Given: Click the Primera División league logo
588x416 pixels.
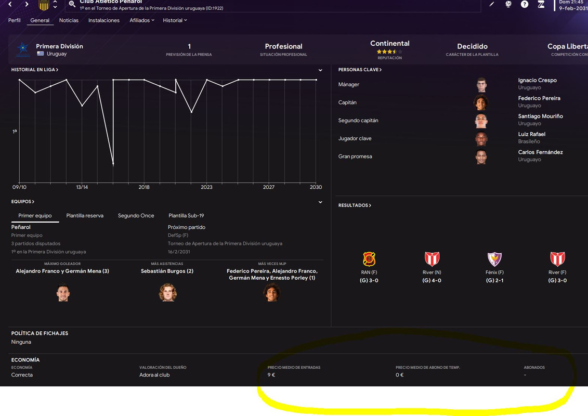Looking at the screenshot, I should click(22, 49).
